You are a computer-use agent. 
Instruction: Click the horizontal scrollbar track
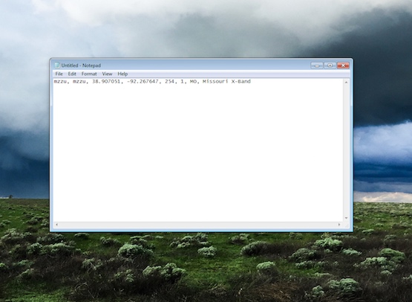pyautogui.click(x=198, y=225)
